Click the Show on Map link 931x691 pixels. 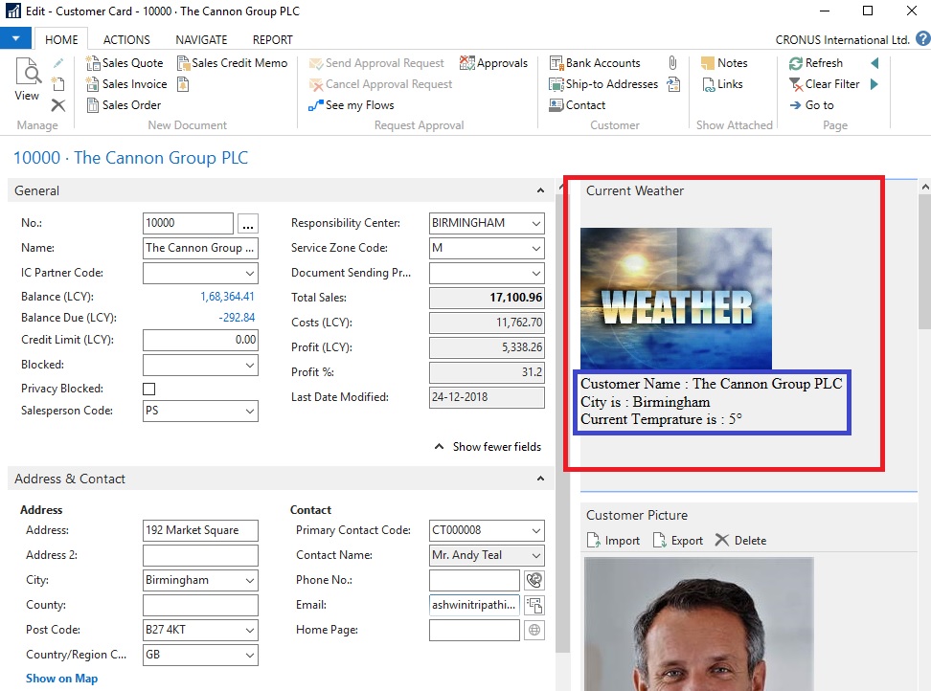61,679
